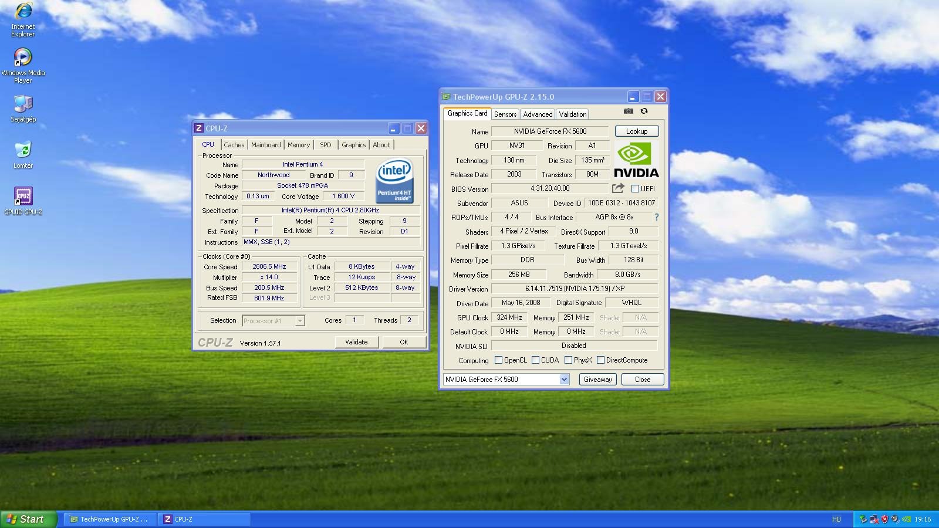Viewport: 939px width, 528px height.
Task: Click the network connection tray icon
Action: [x=874, y=519]
